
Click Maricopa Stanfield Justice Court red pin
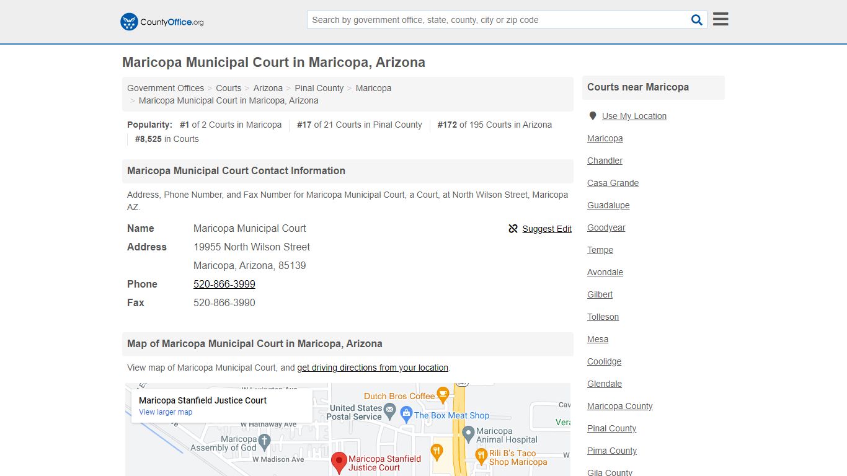click(339, 462)
